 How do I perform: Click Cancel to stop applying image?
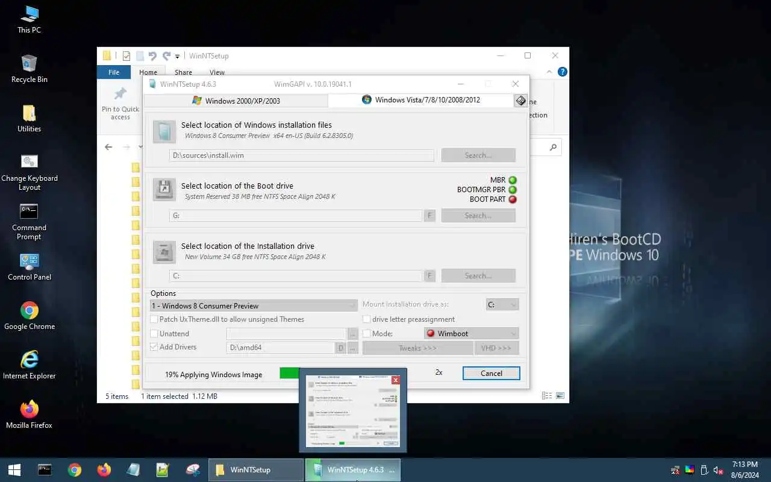492,374
